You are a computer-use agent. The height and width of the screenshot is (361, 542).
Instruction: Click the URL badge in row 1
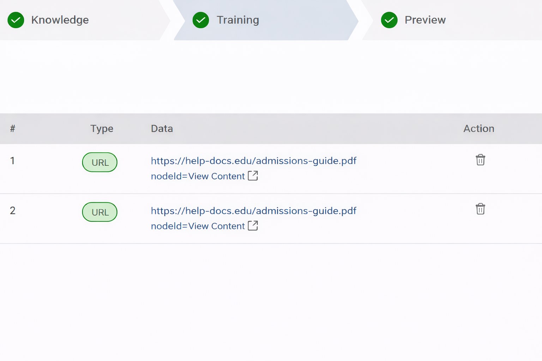pyautogui.click(x=100, y=162)
